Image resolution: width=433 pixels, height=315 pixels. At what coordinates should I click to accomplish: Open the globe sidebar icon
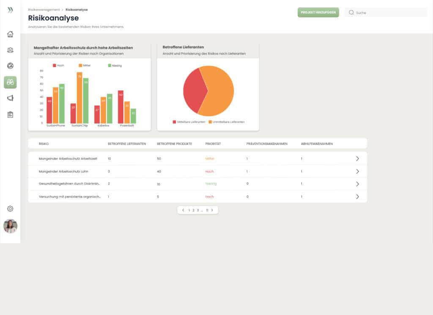10,65
